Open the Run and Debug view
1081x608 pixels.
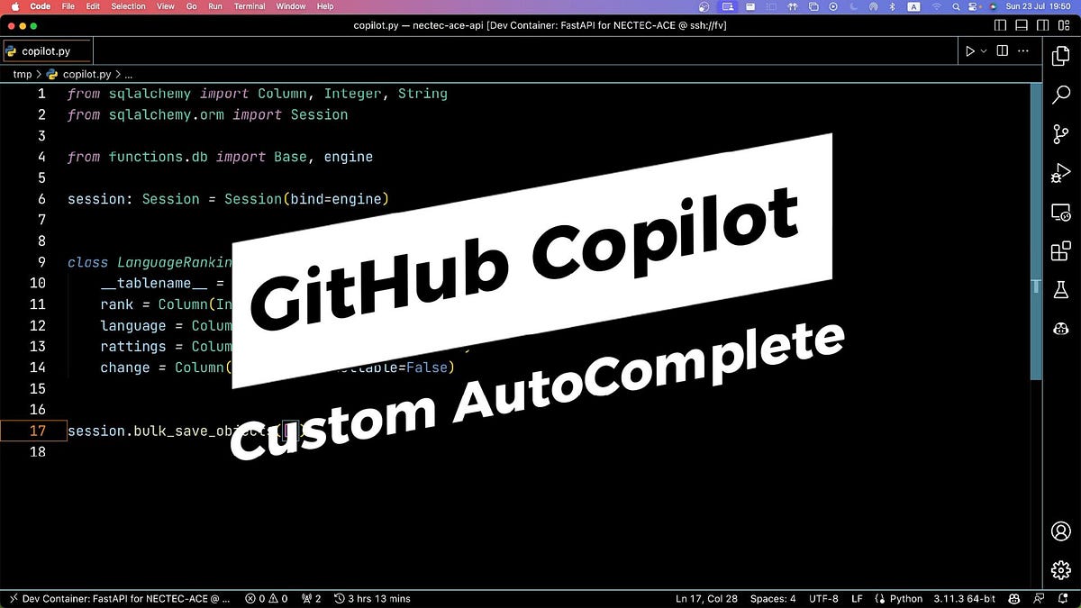[1060, 172]
